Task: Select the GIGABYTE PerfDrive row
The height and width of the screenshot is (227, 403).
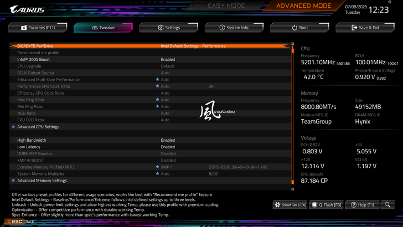Action: pos(151,46)
